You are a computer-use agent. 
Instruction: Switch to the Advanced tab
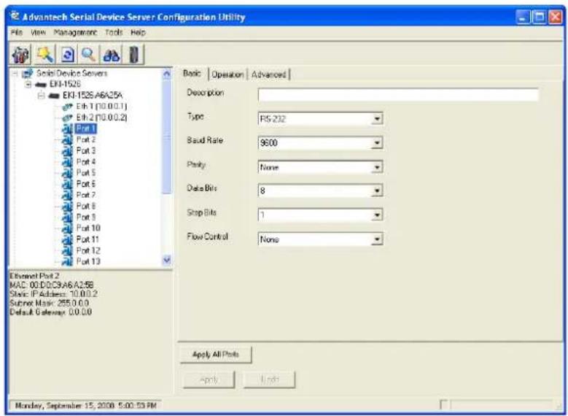pyautogui.click(x=268, y=74)
